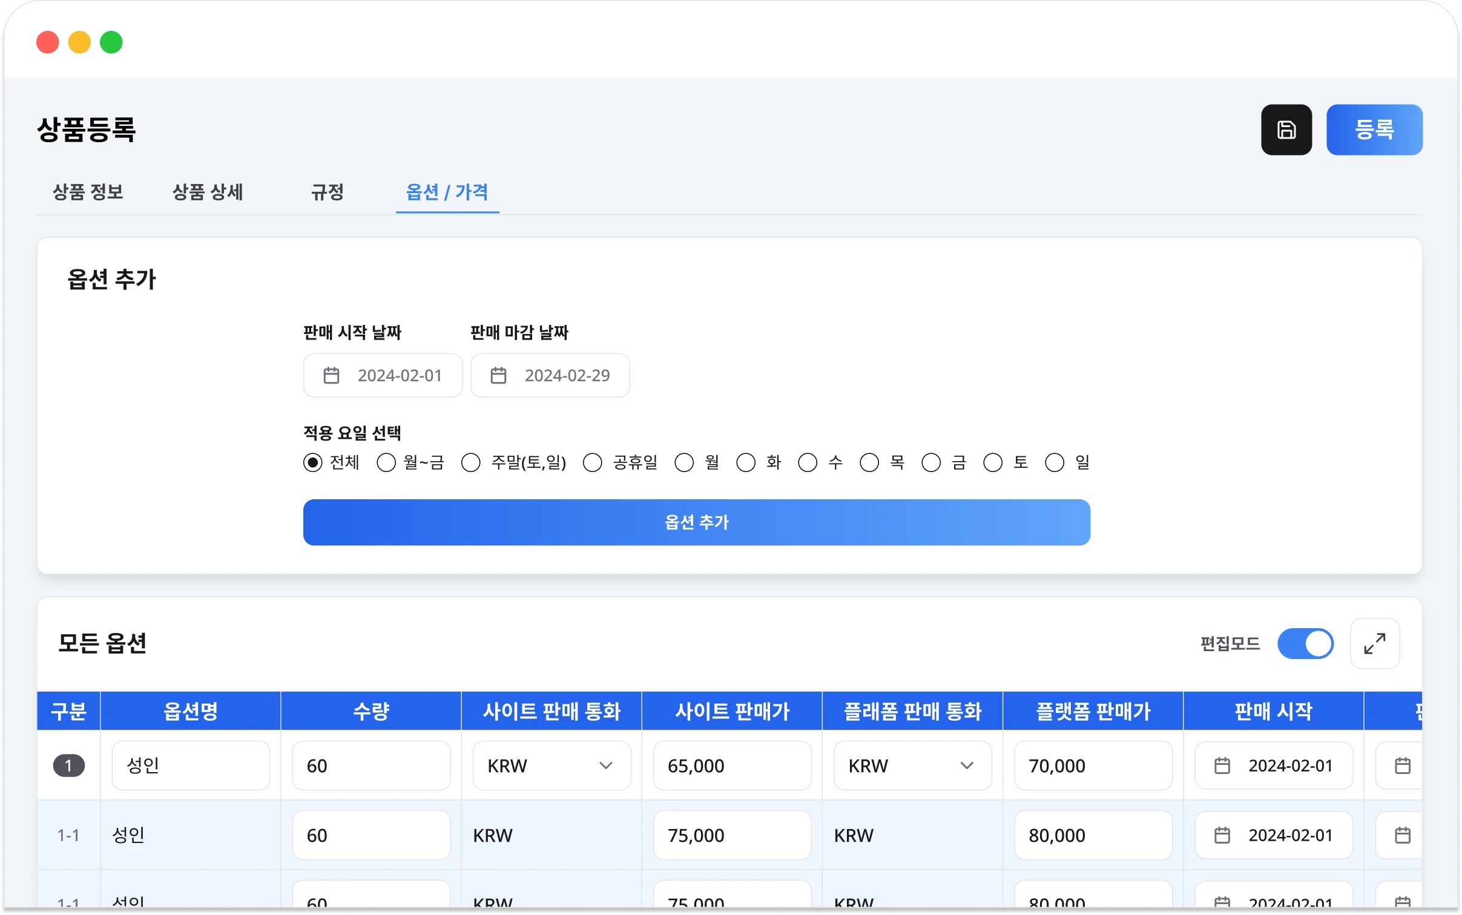This screenshot has width=1462, height=915.
Task: Click quantity field 60 in row 1
Action: (371, 766)
